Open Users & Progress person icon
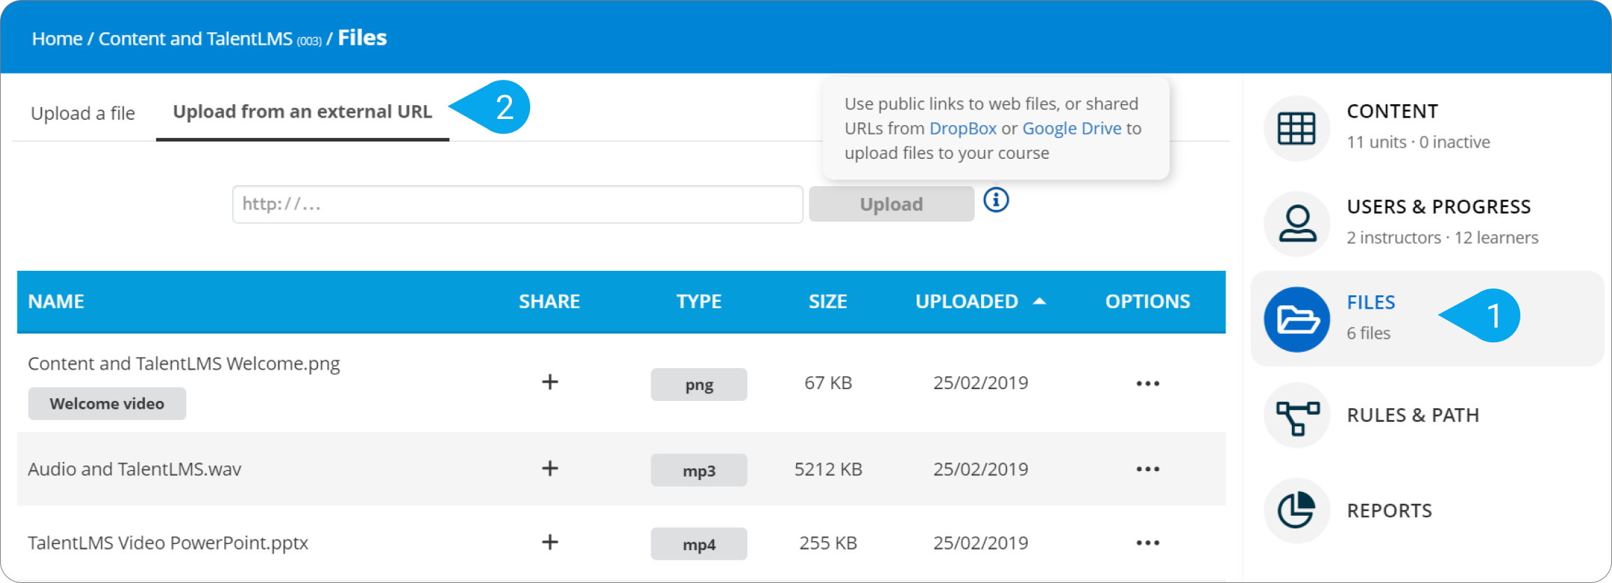Viewport: 1612px width, 583px height. pyautogui.click(x=1296, y=224)
